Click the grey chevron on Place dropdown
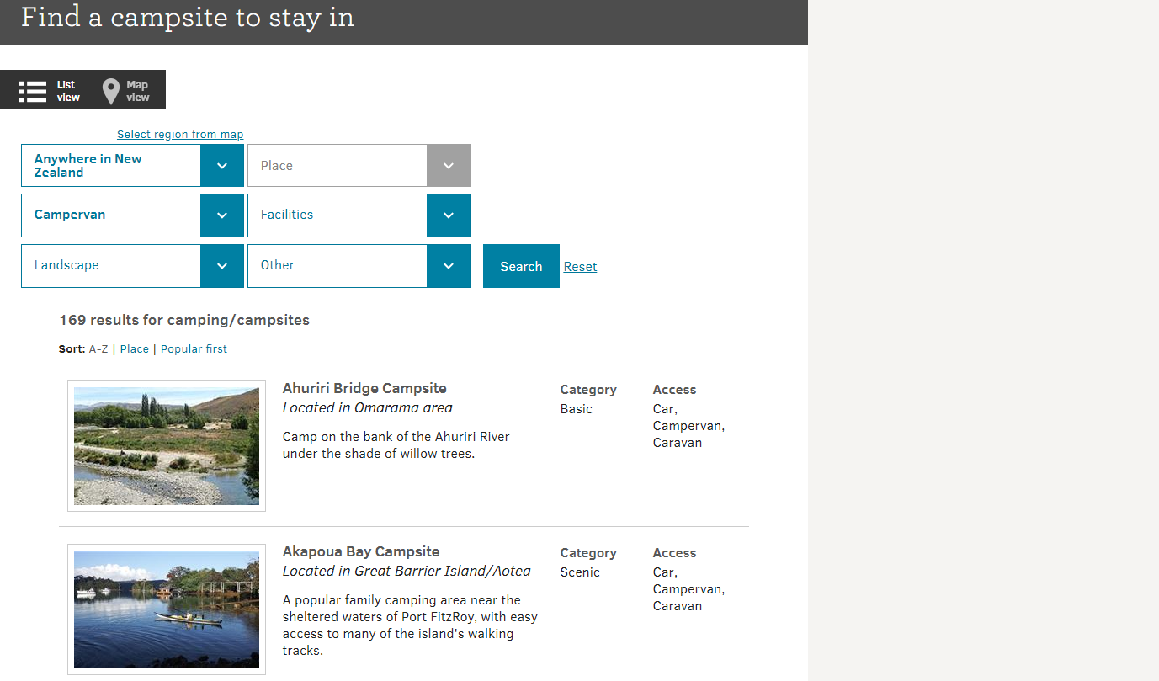Viewport: 1159px width, 681px height. point(449,165)
